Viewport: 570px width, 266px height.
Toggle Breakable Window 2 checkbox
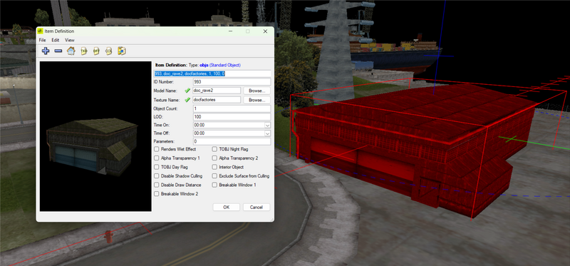click(156, 194)
